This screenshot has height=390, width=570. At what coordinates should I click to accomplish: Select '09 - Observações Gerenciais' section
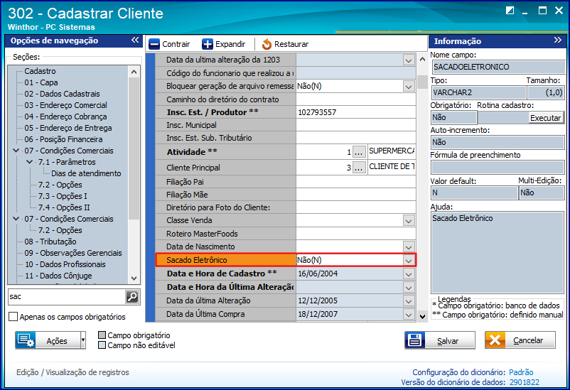73,253
